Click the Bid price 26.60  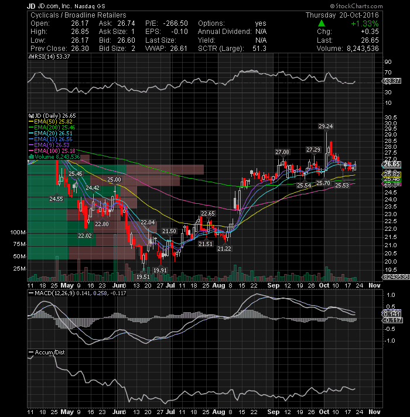(126, 40)
